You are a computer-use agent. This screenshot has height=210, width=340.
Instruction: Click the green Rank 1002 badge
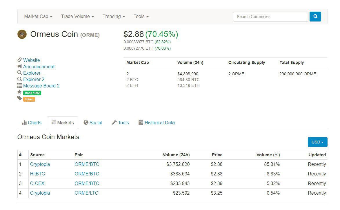coord(32,93)
